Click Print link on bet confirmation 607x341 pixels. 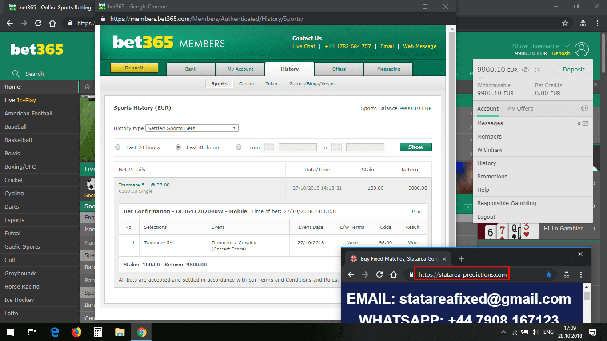click(x=417, y=212)
